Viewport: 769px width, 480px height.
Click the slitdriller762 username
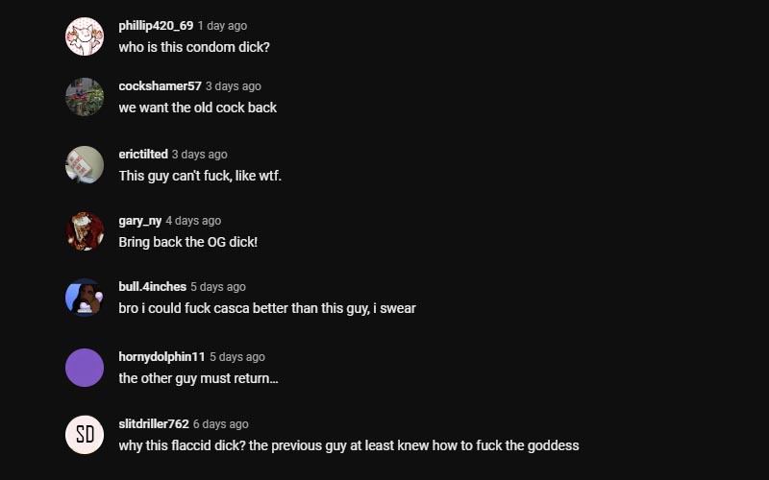[x=154, y=423]
